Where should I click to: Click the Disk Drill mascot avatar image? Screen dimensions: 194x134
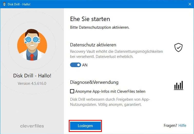point(32,45)
